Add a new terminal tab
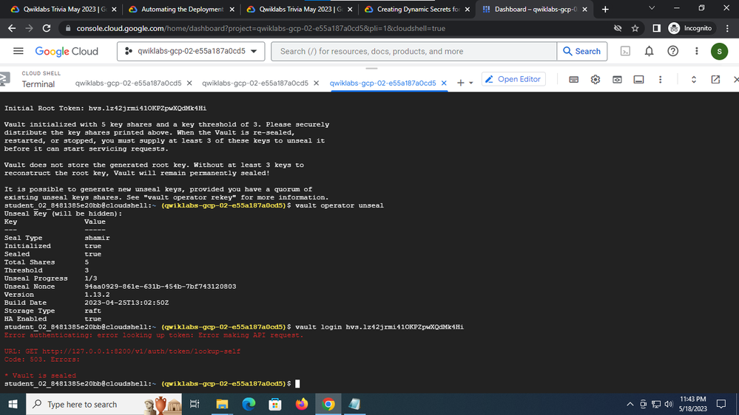Screen dimensions: 739x415 (460, 83)
